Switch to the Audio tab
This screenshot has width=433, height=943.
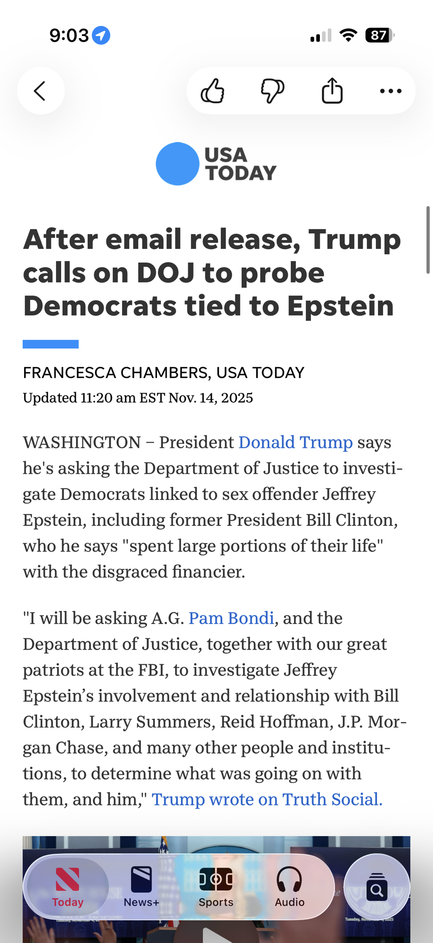(x=289, y=887)
